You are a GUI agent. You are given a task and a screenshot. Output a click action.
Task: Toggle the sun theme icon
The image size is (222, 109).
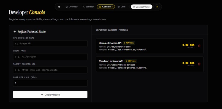click(157, 7)
